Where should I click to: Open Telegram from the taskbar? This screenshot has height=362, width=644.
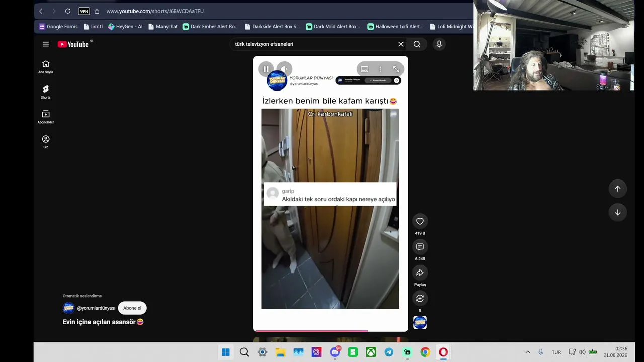coord(389,352)
